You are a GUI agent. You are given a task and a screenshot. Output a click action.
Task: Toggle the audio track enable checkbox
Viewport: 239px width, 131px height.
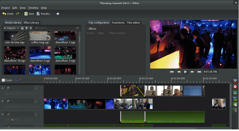(x=41, y=114)
